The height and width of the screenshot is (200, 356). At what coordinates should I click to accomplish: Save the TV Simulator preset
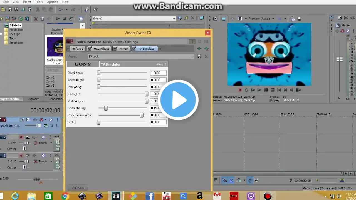(199, 56)
